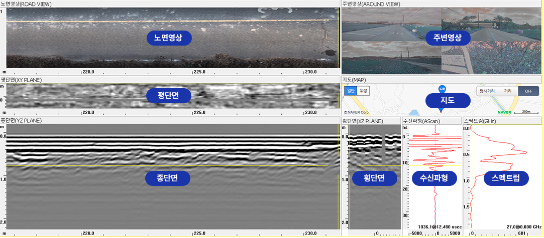Open top-right around view camera image
The image size is (544, 238).
click(491, 25)
